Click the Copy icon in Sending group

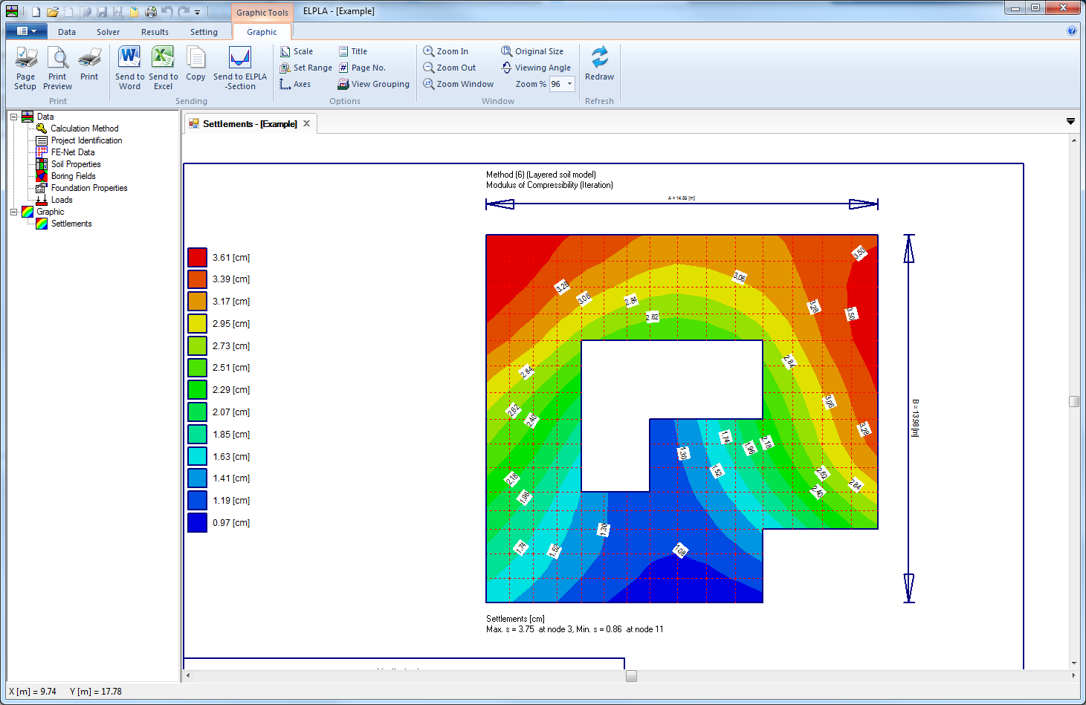coord(195,67)
